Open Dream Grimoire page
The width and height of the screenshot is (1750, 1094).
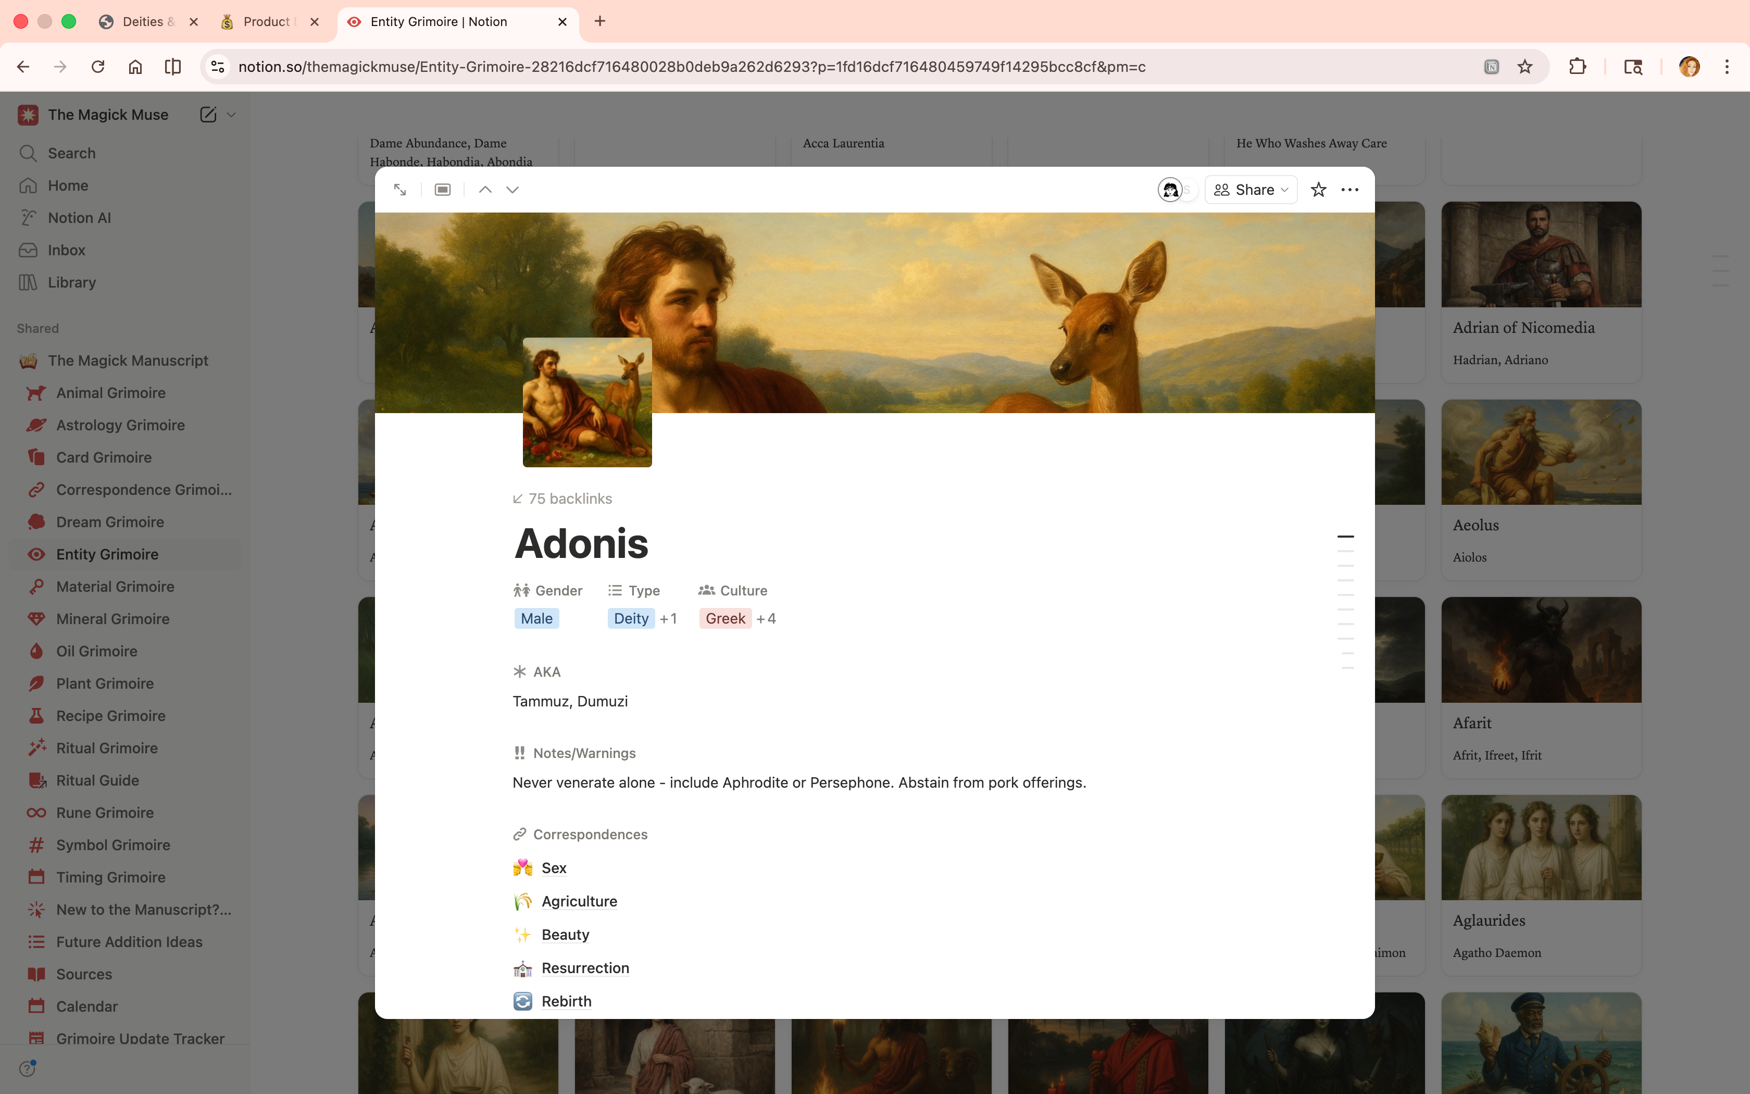point(126,523)
